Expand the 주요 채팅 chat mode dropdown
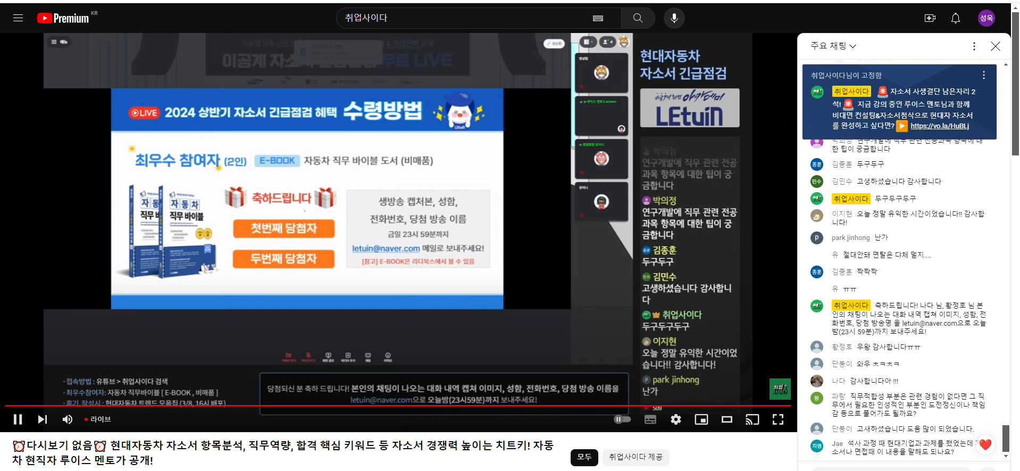Screen dimensions: 1020x471 [833, 46]
